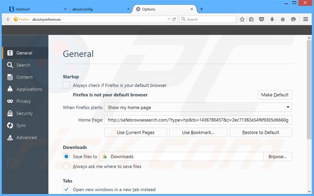Click the Sync arrows icon
314x196 pixels.
[10, 125]
